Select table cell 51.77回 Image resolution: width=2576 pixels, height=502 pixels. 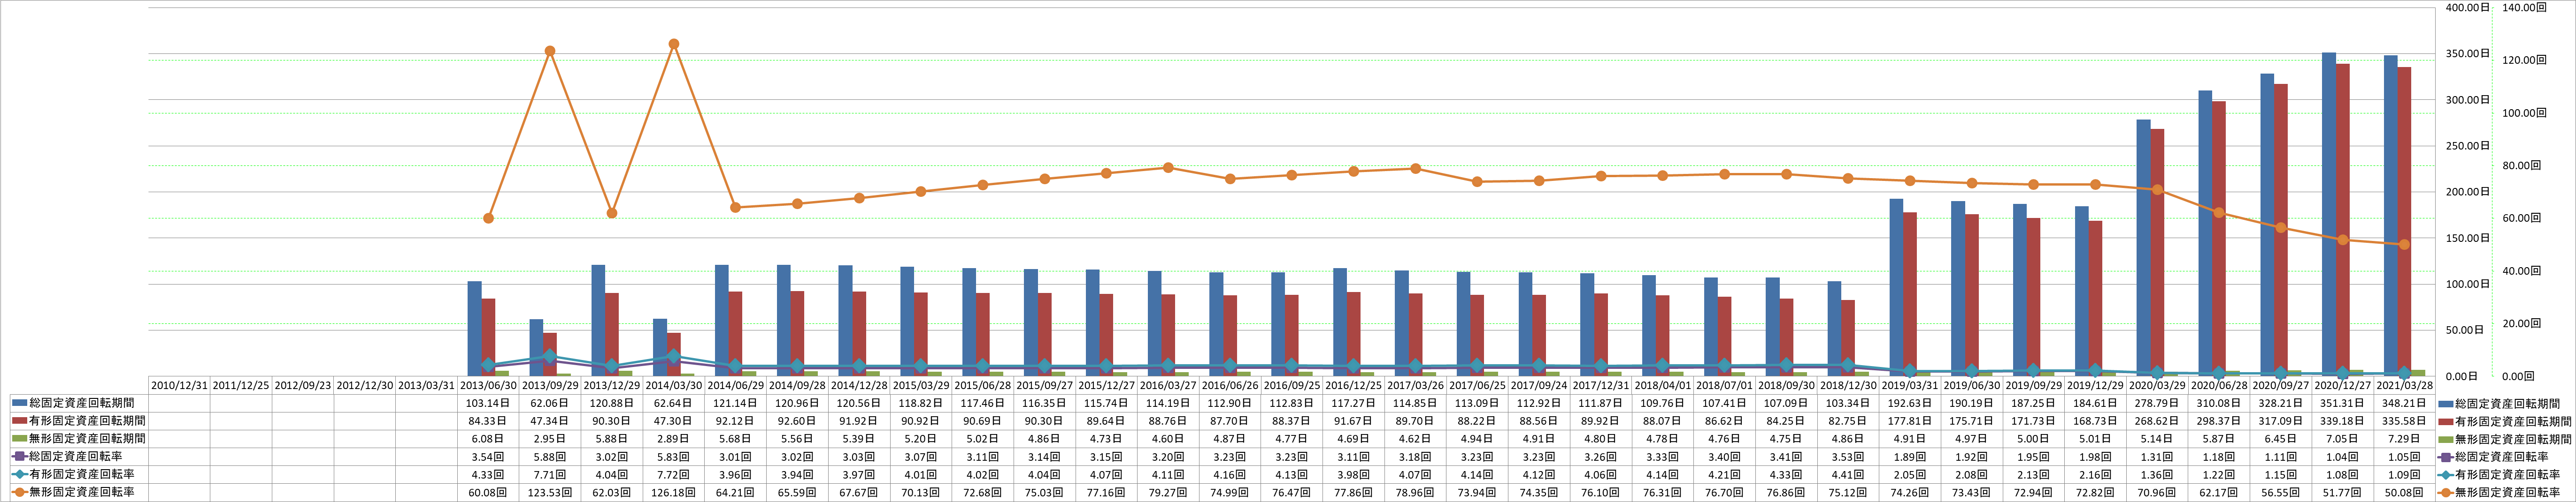click(2342, 493)
